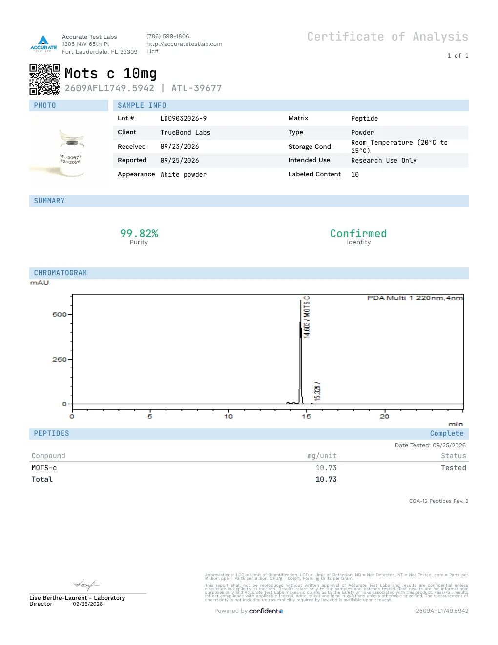
Task: Select the 'Mots c 10mg' title
Action: pyautogui.click(x=111, y=73)
